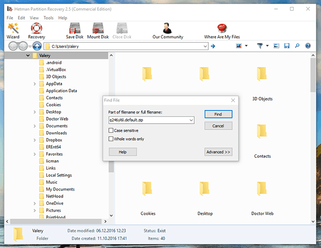Image resolution: width=321 pixels, height=248 pixels.
Task: Open the Edit menu
Action: pos(21,18)
